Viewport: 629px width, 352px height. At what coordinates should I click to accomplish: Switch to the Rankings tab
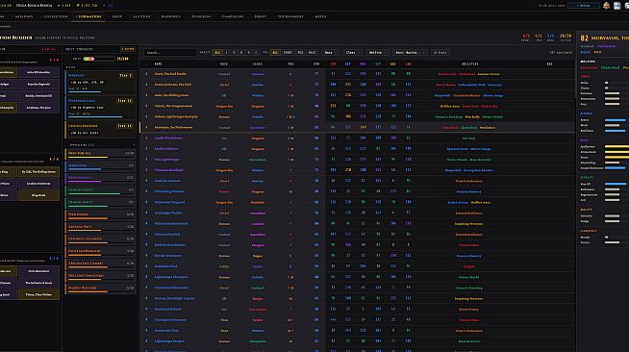(170, 16)
